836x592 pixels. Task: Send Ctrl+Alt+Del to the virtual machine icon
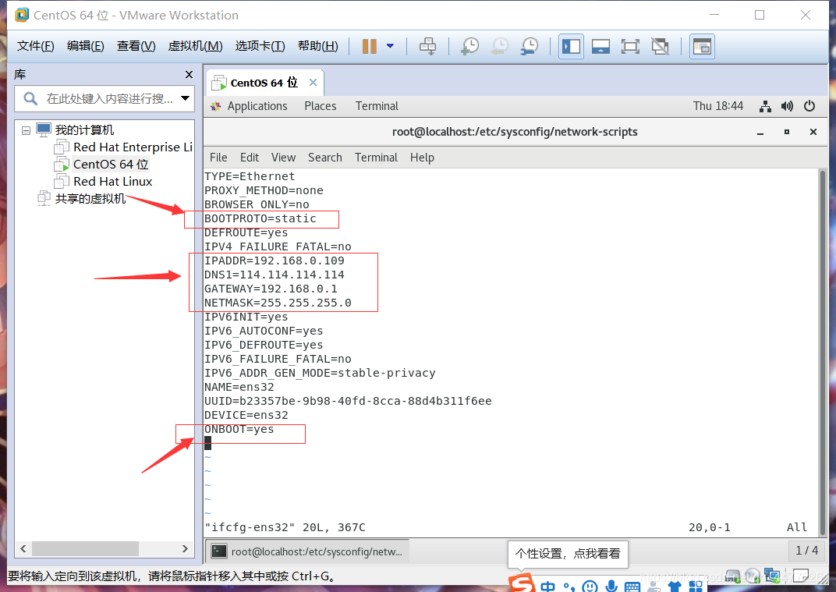[x=427, y=46]
